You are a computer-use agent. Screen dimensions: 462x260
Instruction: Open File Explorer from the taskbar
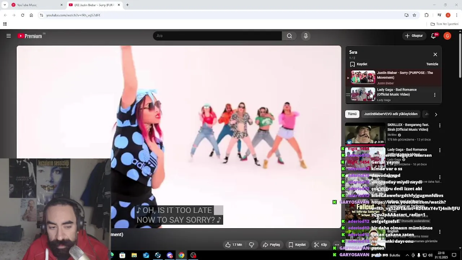click(134, 255)
